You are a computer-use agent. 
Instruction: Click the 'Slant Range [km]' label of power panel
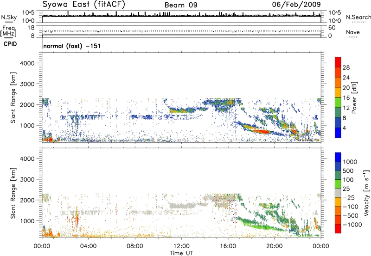(13, 98)
